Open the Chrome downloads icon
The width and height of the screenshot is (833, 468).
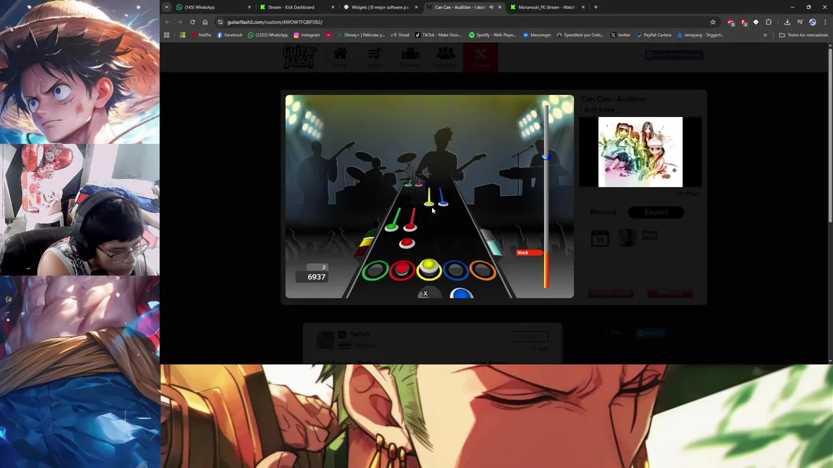pos(787,22)
